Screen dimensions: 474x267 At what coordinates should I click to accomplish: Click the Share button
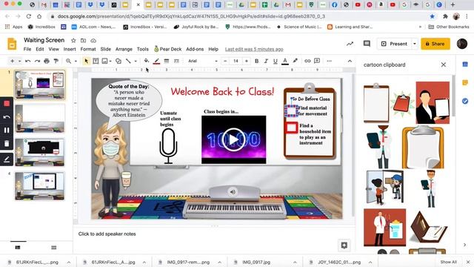435,44
